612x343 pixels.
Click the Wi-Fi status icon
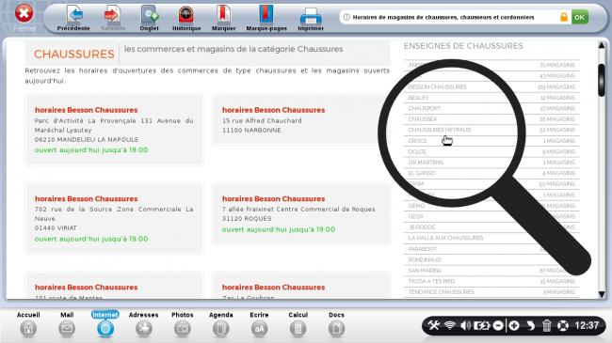point(450,325)
